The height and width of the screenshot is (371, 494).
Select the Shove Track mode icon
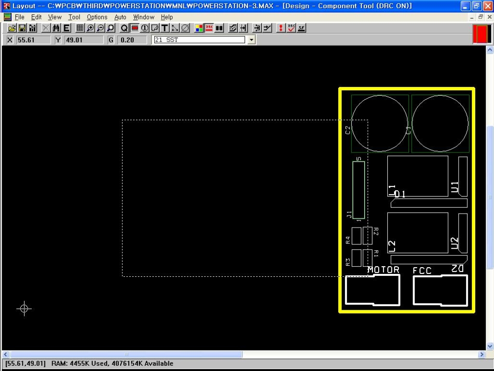(x=243, y=28)
